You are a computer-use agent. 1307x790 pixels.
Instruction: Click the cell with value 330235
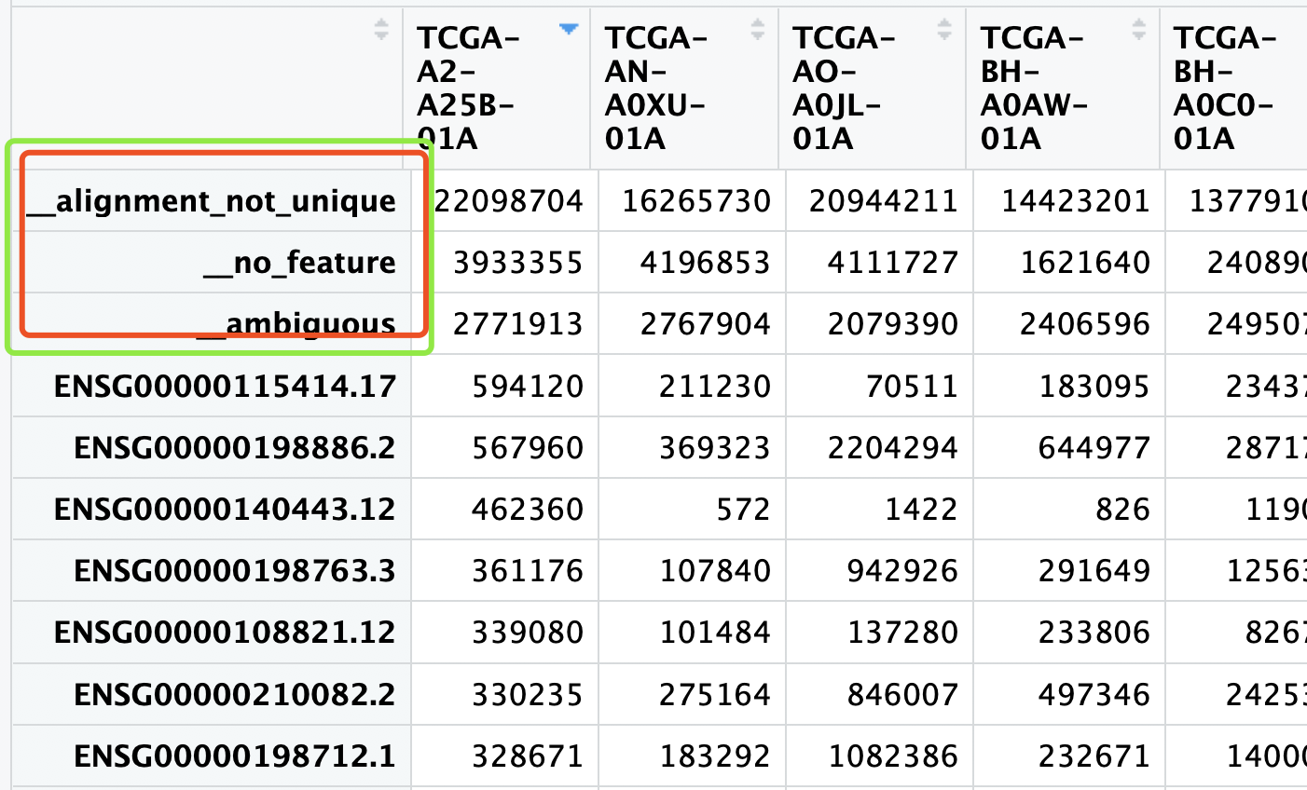click(504, 694)
